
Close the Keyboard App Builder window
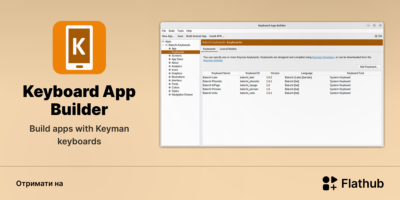[x=380, y=25]
